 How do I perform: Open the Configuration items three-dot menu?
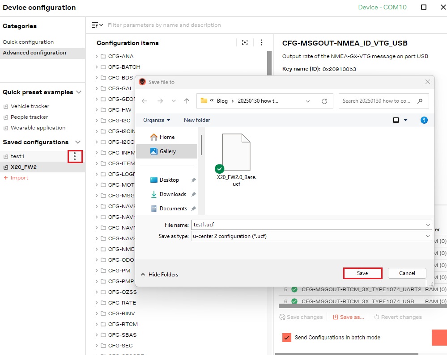tap(262, 42)
